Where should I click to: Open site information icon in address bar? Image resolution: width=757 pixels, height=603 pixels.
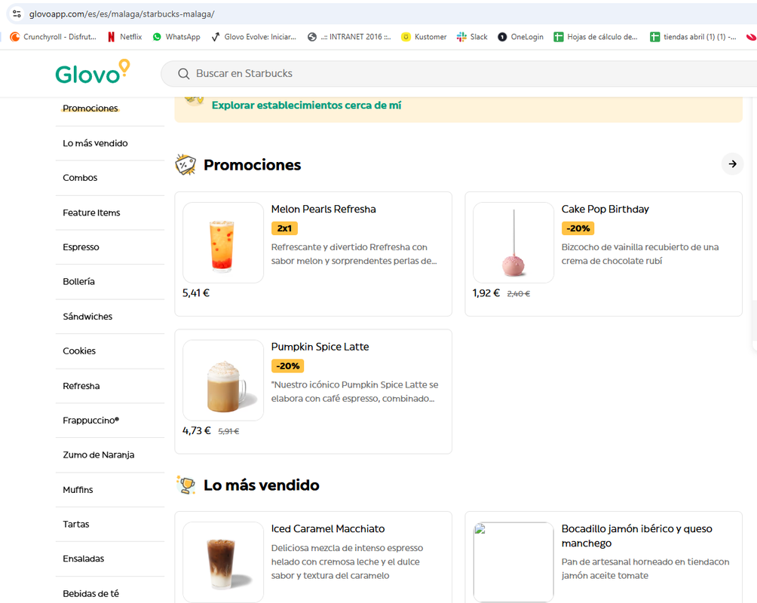pos(17,14)
